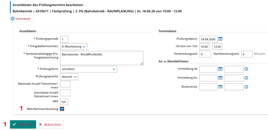The height and width of the screenshot is (130, 268).
Task: Focus the Rücktritt bis date field
Action: click(x=209, y=87)
